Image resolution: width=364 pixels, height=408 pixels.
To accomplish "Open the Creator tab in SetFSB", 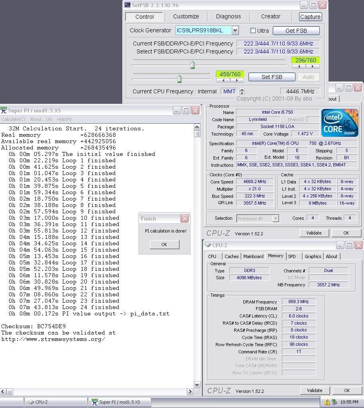I will click(x=271, y=16).
